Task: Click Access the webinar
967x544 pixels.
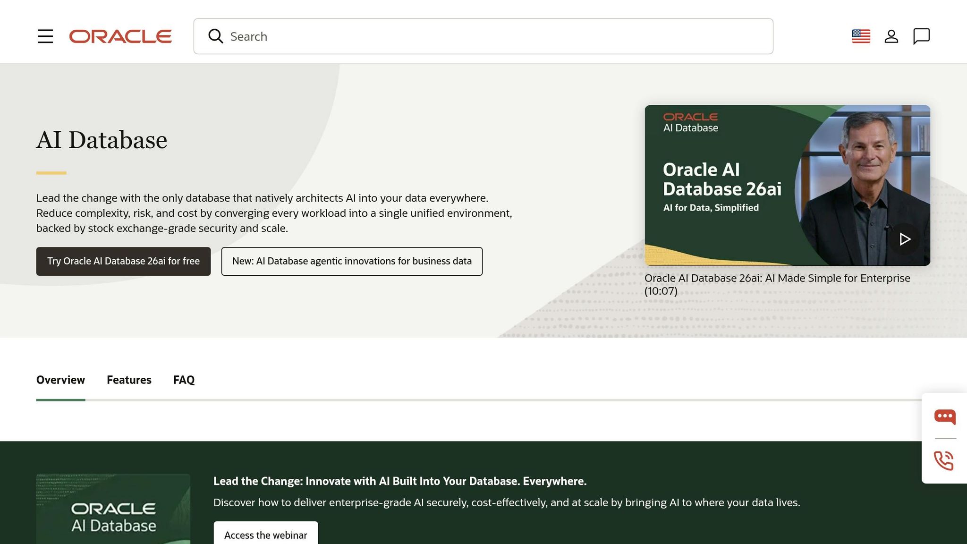Action: pyautogui.click(x=265, y=535)
